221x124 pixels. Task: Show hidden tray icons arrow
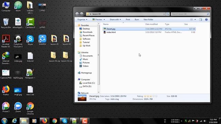coord(181,121)
